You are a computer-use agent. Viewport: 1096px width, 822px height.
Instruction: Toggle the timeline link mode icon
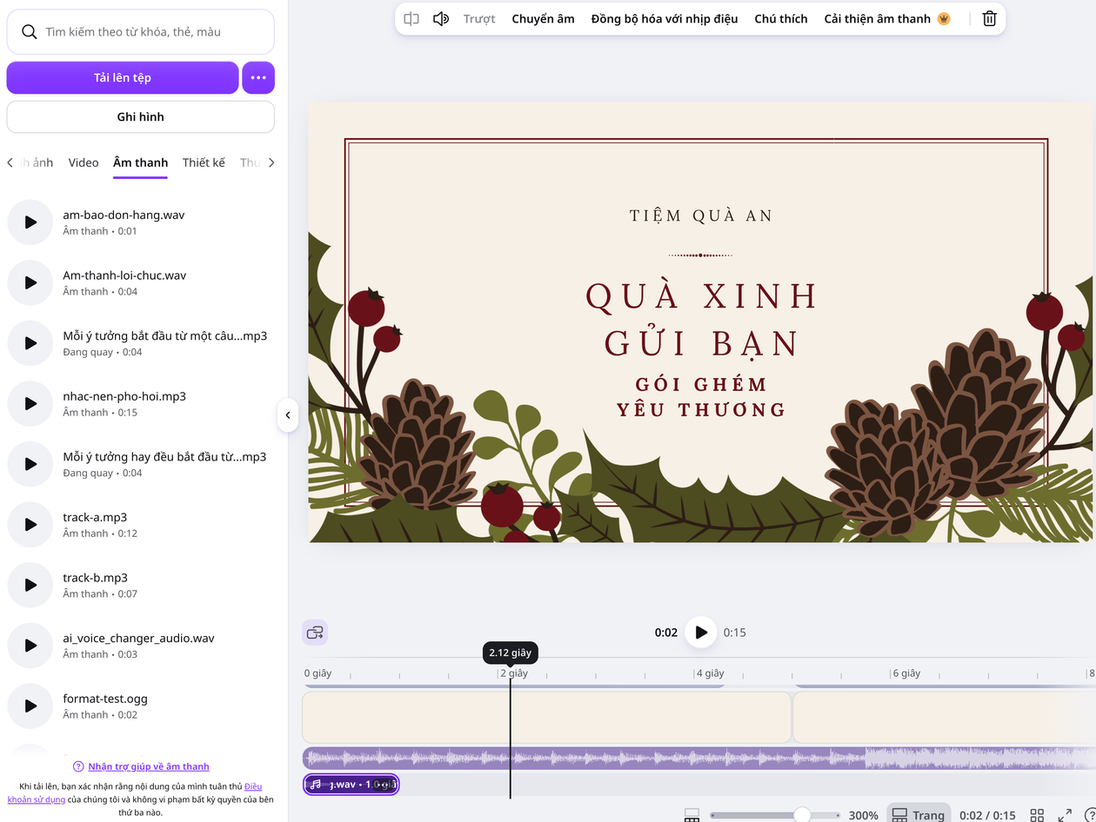pos(315,633)
